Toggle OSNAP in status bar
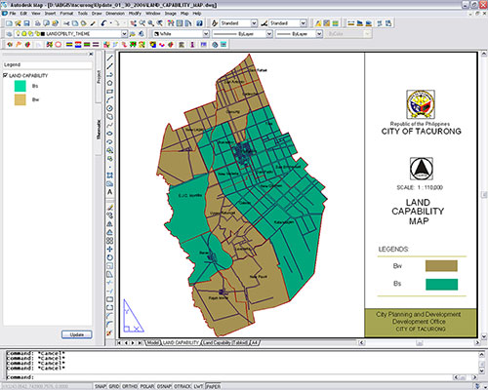The image size is (488, 390). [164, 386]
